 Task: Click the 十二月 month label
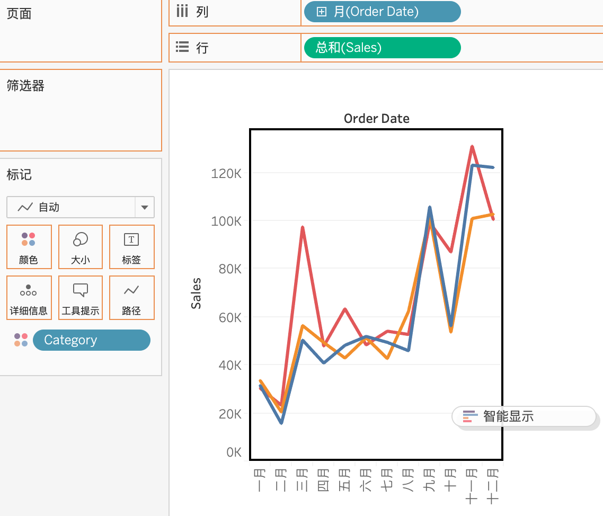pos(493,486)
